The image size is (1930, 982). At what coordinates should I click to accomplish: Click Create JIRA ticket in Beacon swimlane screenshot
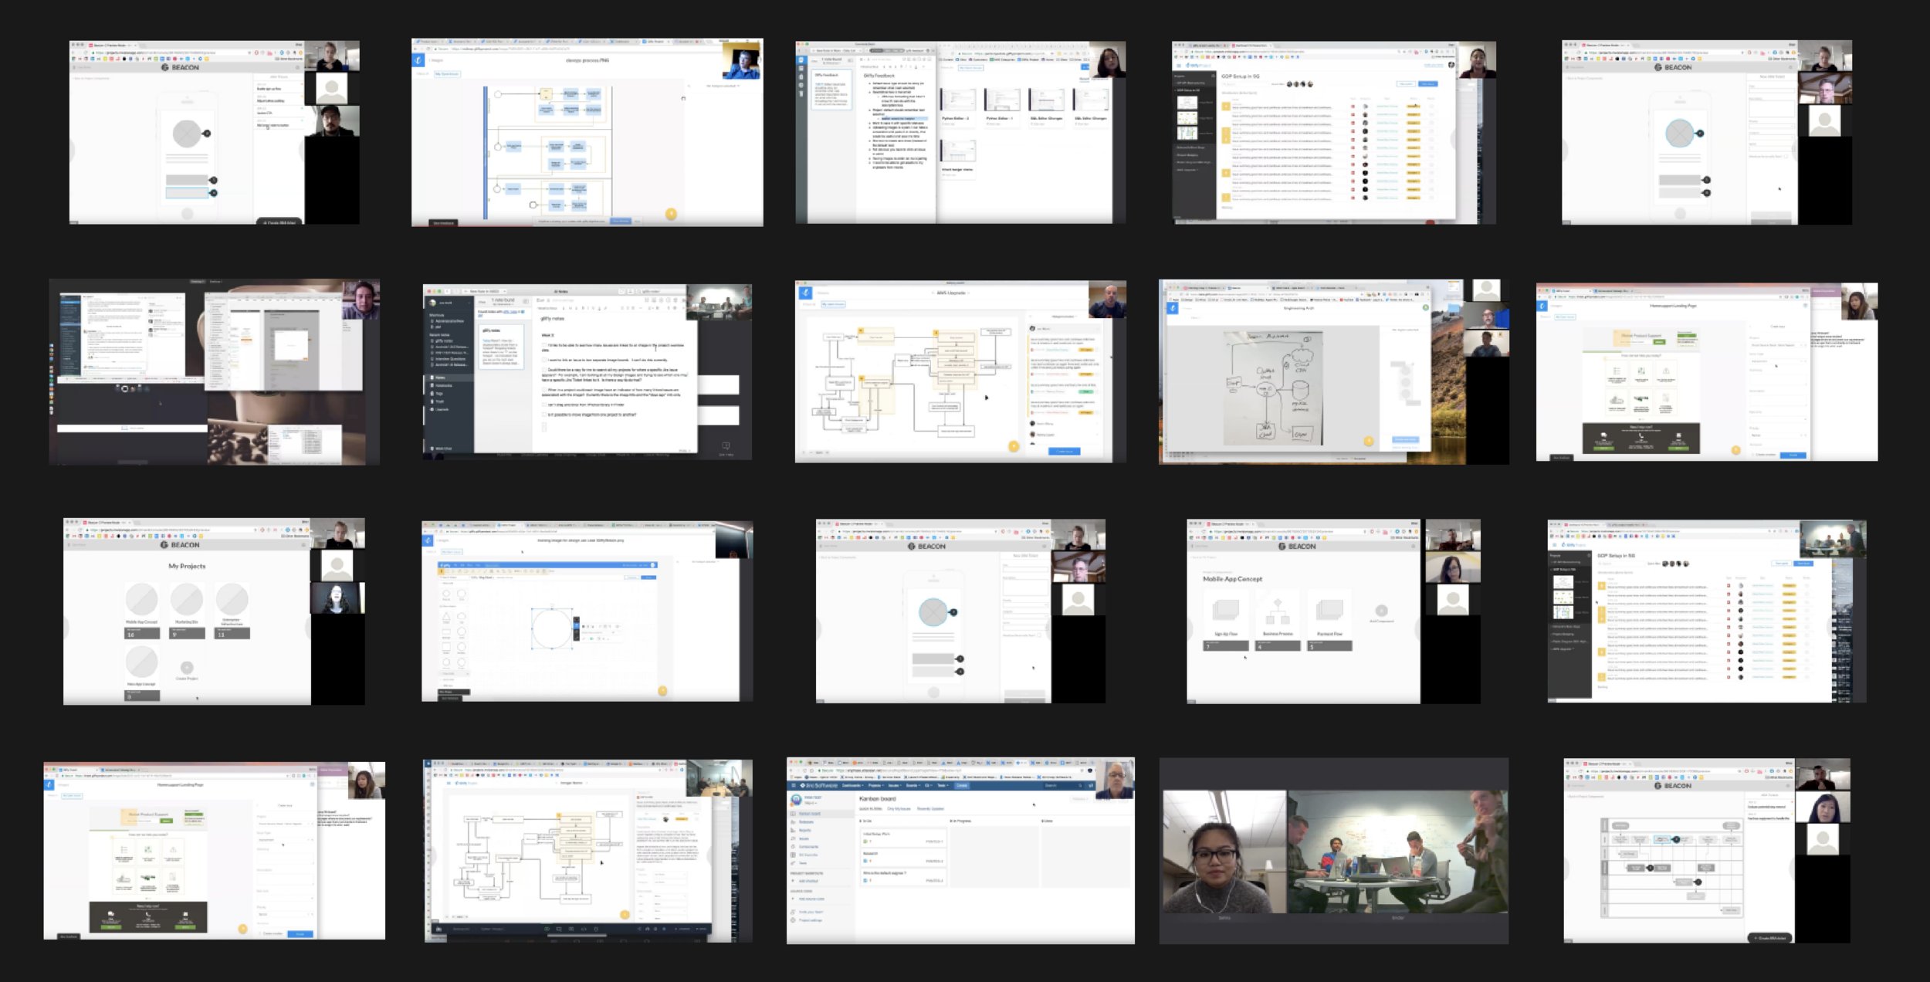tap(1769, 938)
